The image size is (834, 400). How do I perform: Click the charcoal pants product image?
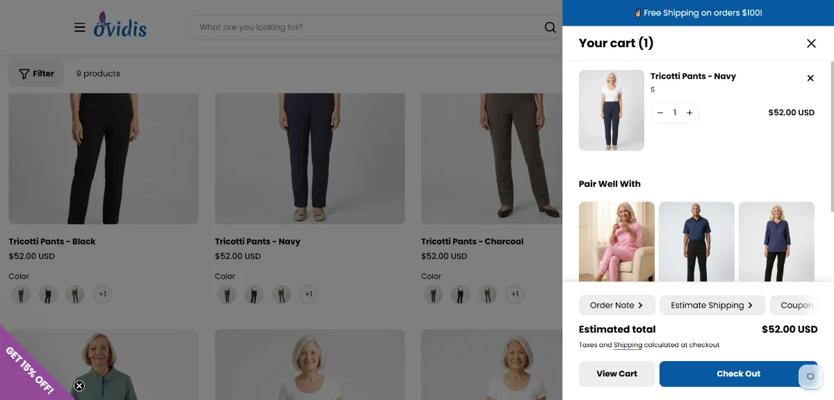click(491, 158)
